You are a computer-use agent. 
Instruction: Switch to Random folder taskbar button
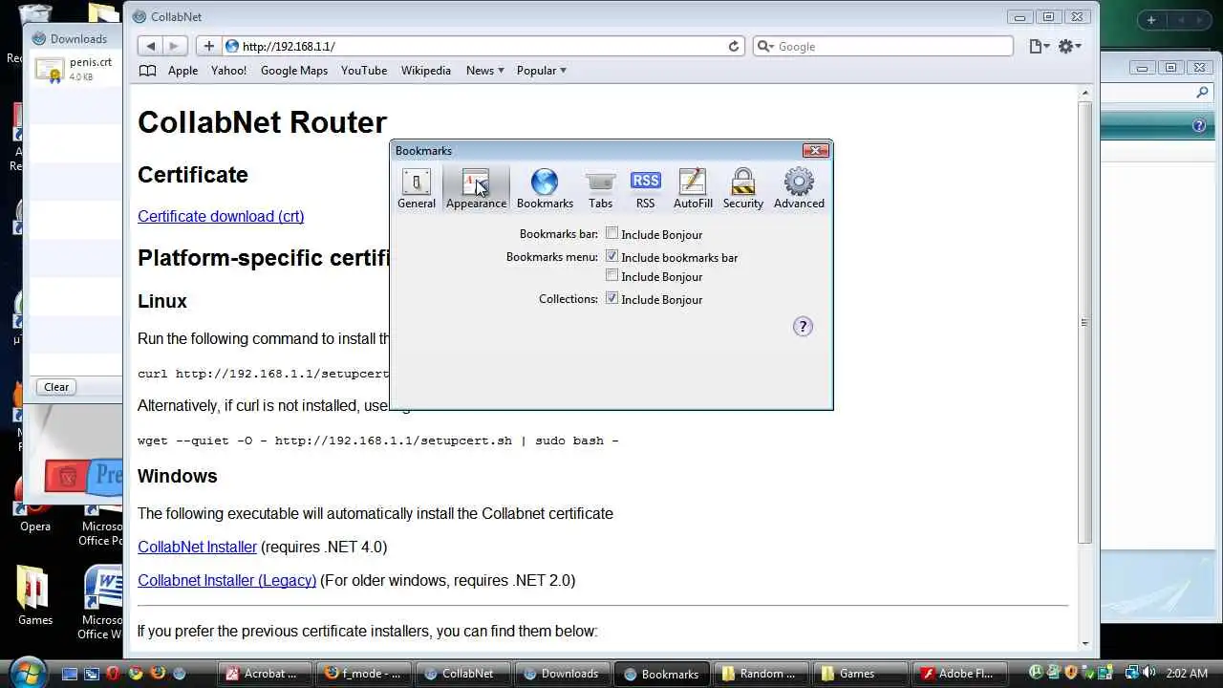tap(762, 674)
